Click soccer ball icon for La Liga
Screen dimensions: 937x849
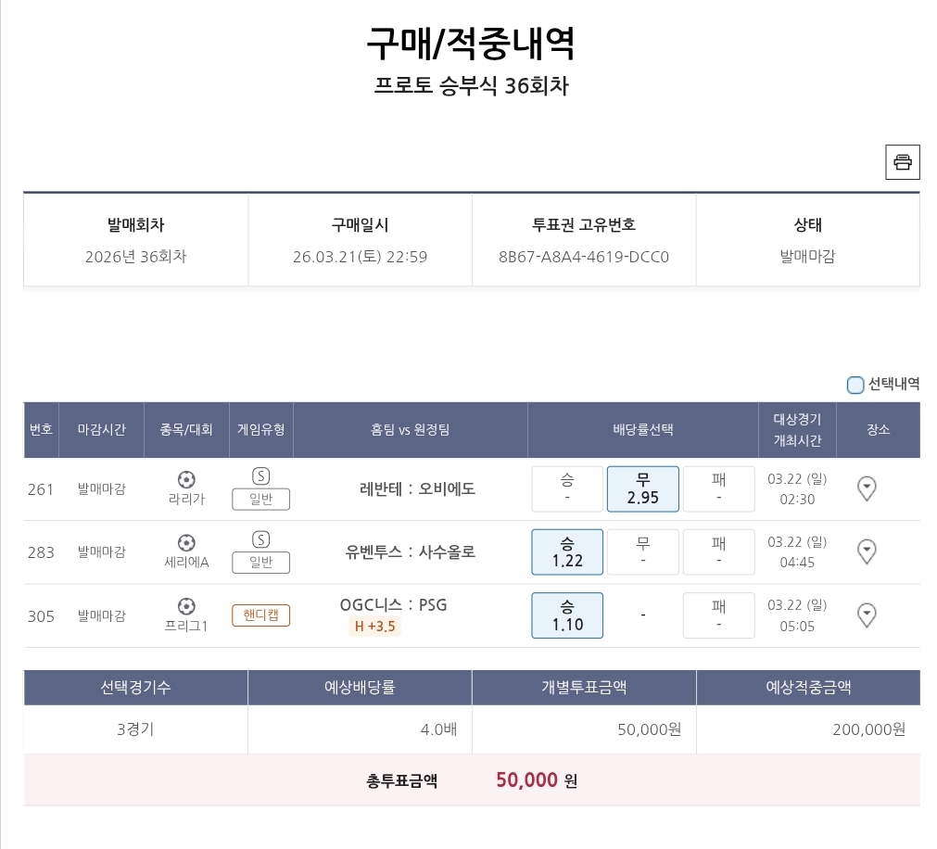point(186,479)
